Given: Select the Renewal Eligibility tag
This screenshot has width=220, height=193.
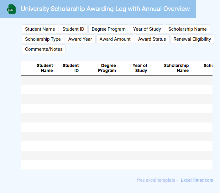Looking at the screenshot, I should pyautogui.click(x=192, y=39).
